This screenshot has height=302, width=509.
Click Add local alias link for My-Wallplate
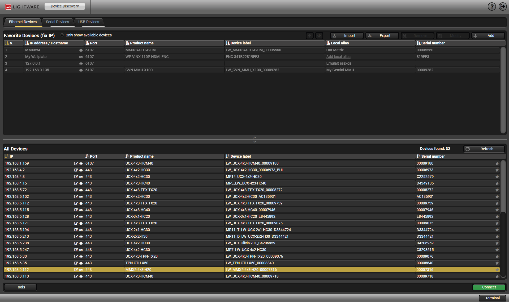pyautogui.click(x=338, y=57)
